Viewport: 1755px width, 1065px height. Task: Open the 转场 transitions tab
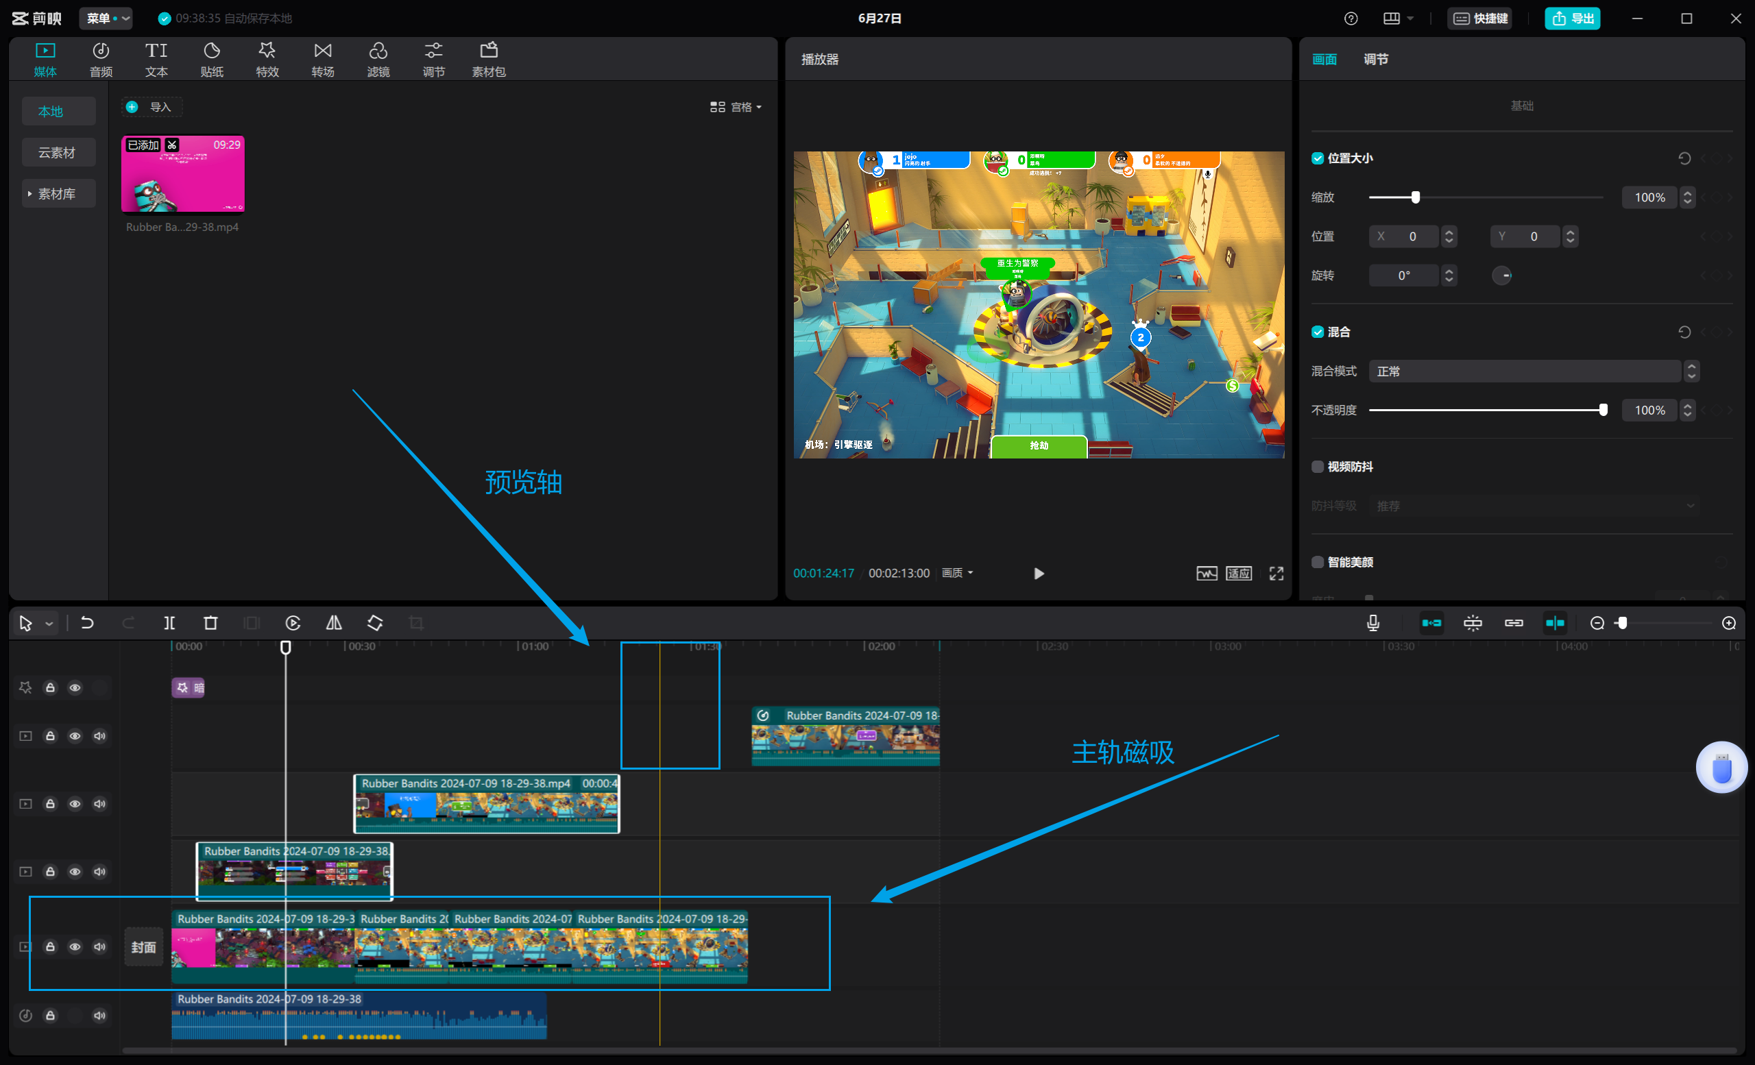point(323,60)
